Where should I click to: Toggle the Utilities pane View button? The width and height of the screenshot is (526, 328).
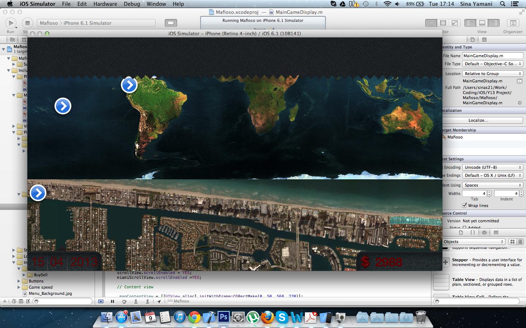pos(494,23)
